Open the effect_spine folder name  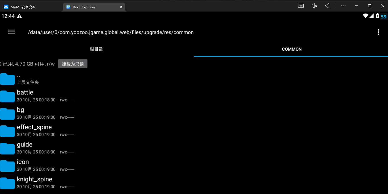(x=34, y=127)
